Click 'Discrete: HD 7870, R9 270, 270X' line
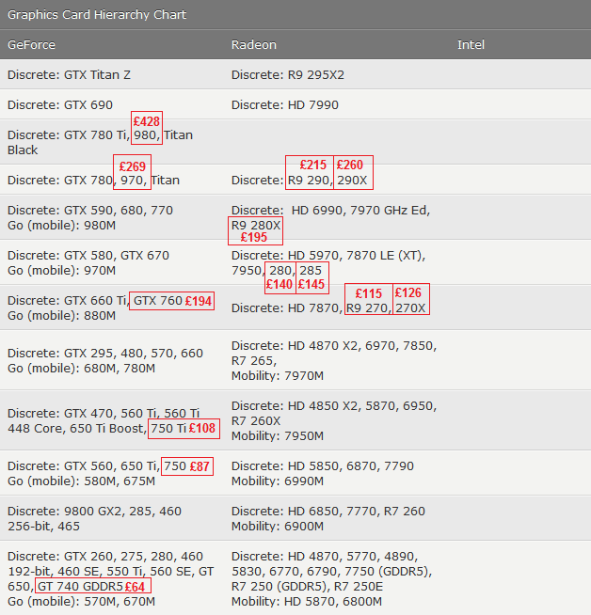591x615 pixels. pos(328,307)
